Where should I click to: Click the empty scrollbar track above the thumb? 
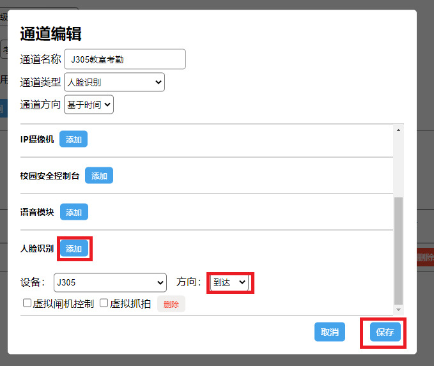[x=399, y=163]
